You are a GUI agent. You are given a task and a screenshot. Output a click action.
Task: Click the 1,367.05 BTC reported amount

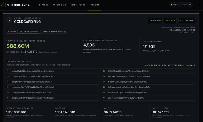29,52
